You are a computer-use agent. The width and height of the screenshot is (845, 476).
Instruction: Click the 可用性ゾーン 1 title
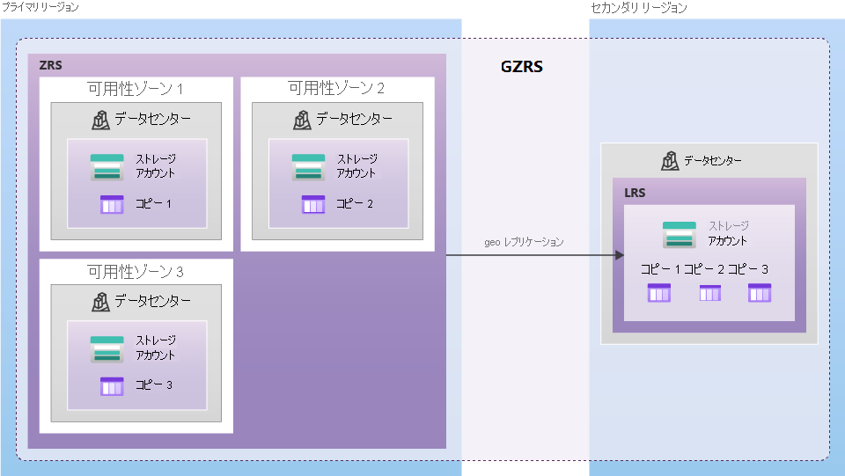coord(136,88)
